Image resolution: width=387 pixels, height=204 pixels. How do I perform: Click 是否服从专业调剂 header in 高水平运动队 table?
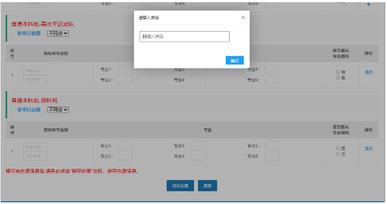(x=341, y=53)
